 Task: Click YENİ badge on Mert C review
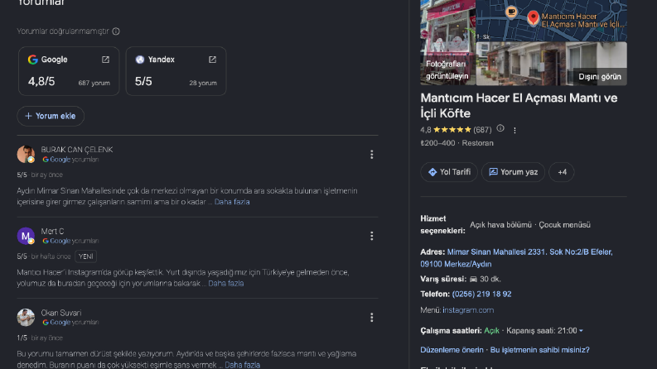86,256
